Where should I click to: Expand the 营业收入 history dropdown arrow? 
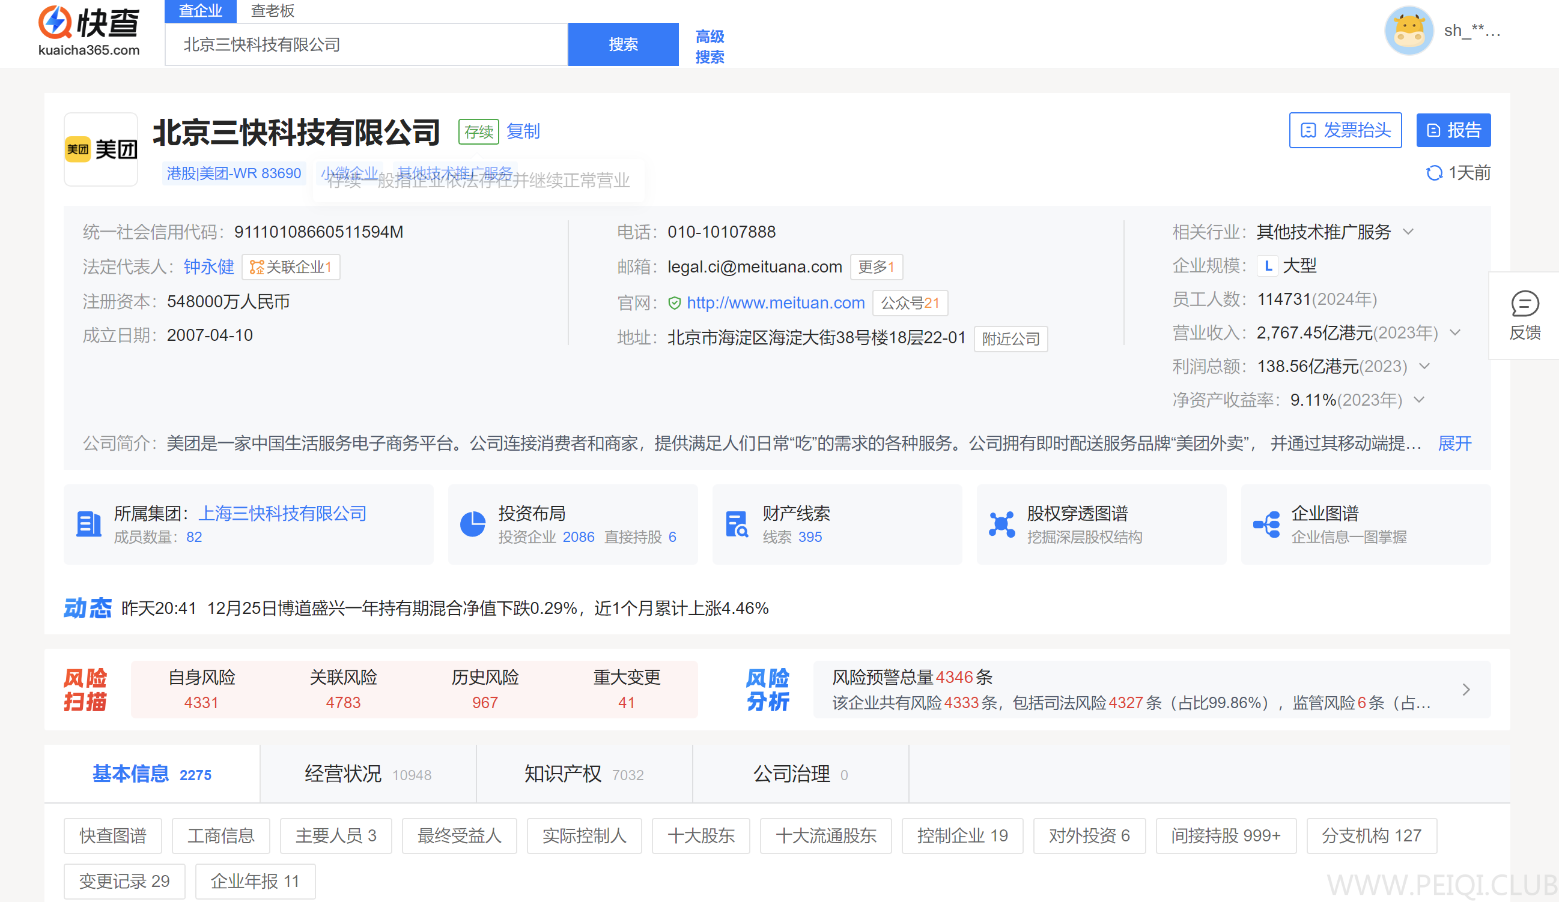click(x=1454, y=332)
